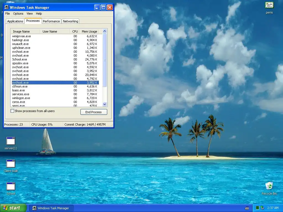Screen dimensions: 283x212
Task: Open the View menu
Action: pos(30,14)
